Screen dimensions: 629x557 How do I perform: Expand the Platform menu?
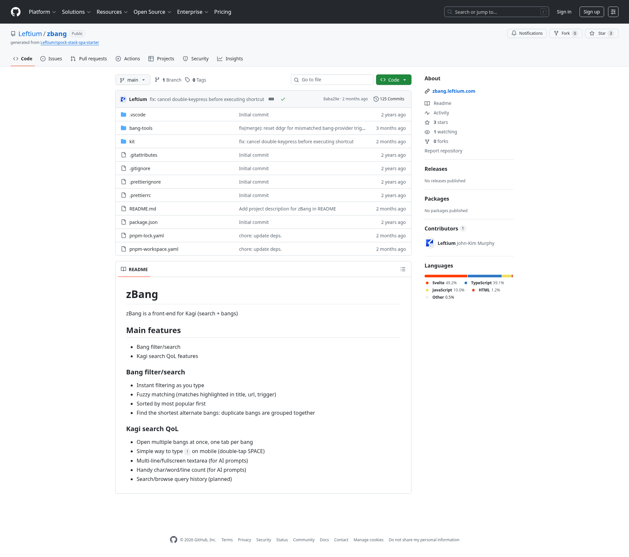(42, 12)
